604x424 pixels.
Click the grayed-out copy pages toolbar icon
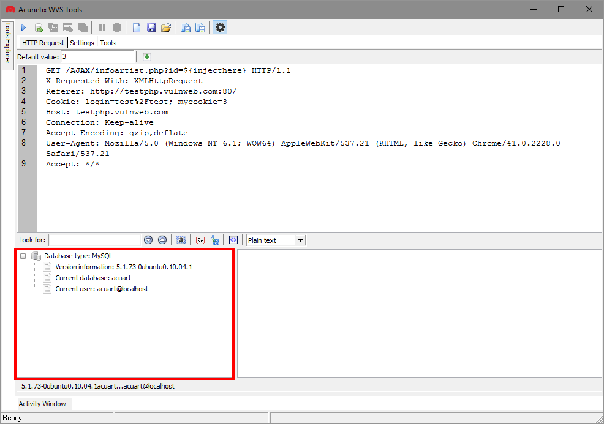(83, 28)
